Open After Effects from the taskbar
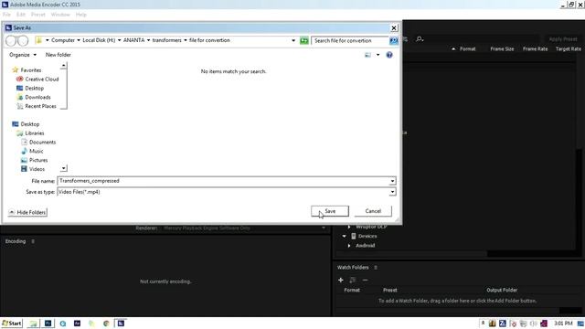This screenshot has height=329, width=585. 77,324
